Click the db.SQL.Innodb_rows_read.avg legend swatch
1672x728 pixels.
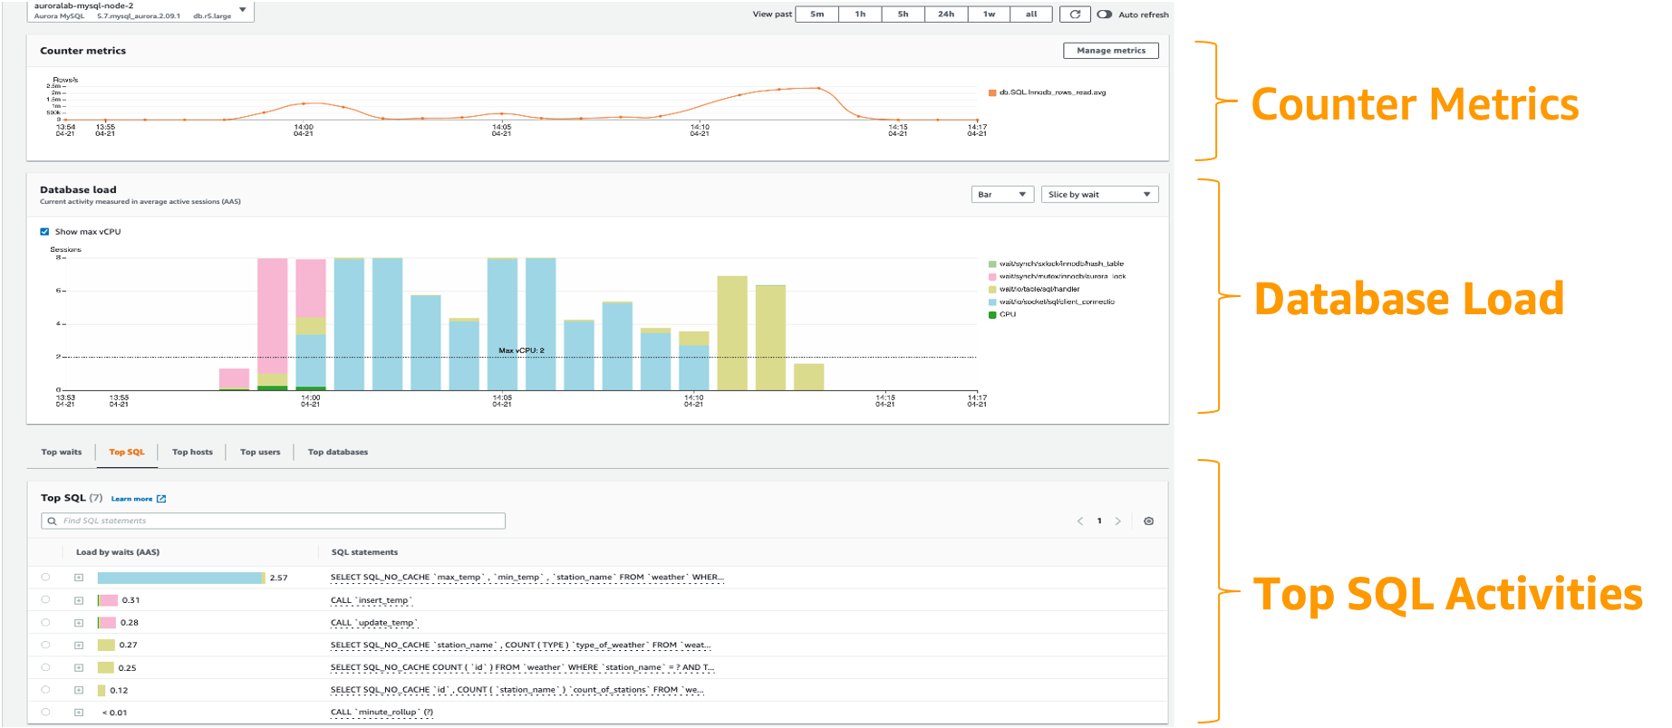992,92
